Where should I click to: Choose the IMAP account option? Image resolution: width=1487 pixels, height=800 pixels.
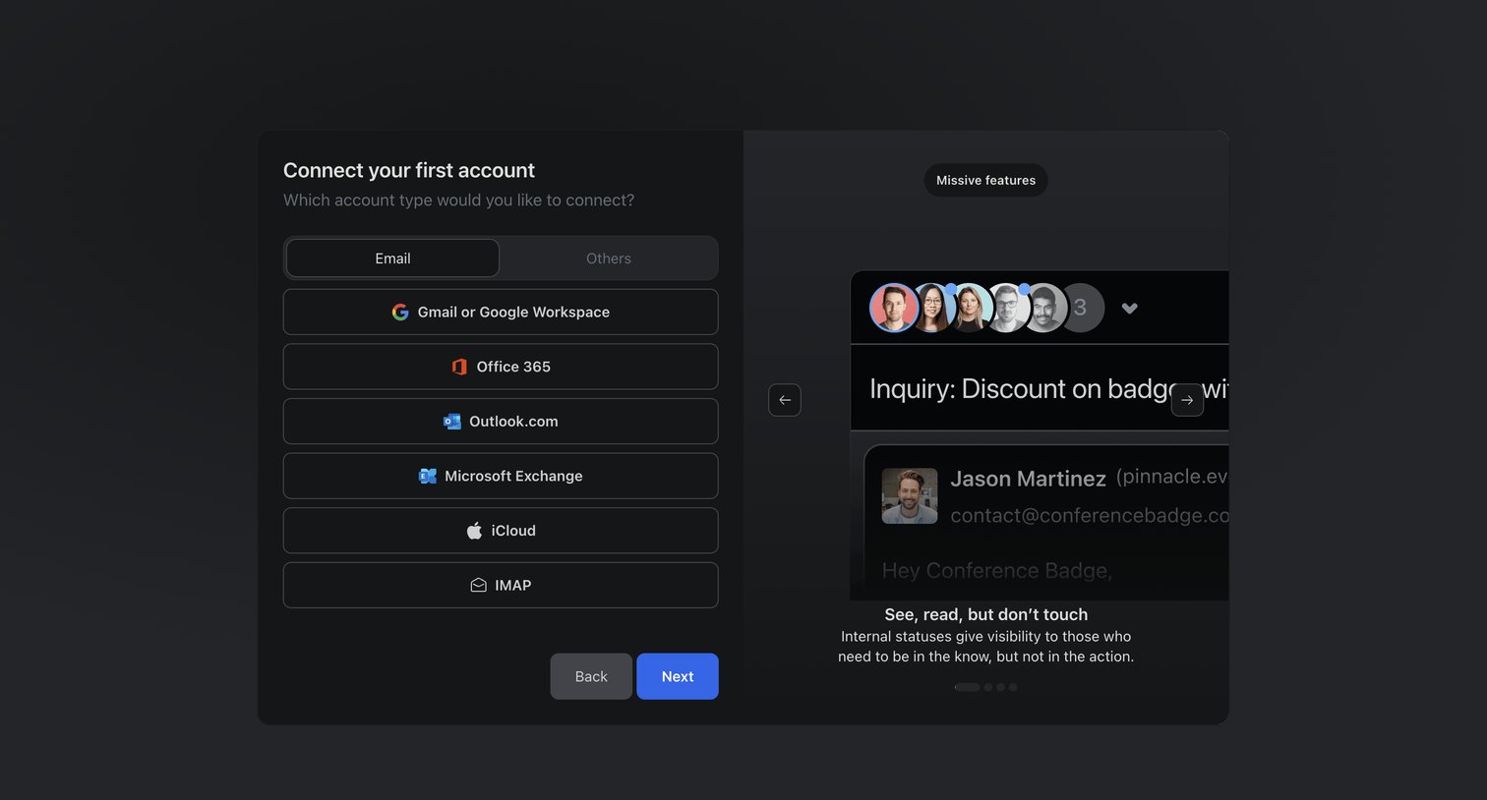coord(501,585)
